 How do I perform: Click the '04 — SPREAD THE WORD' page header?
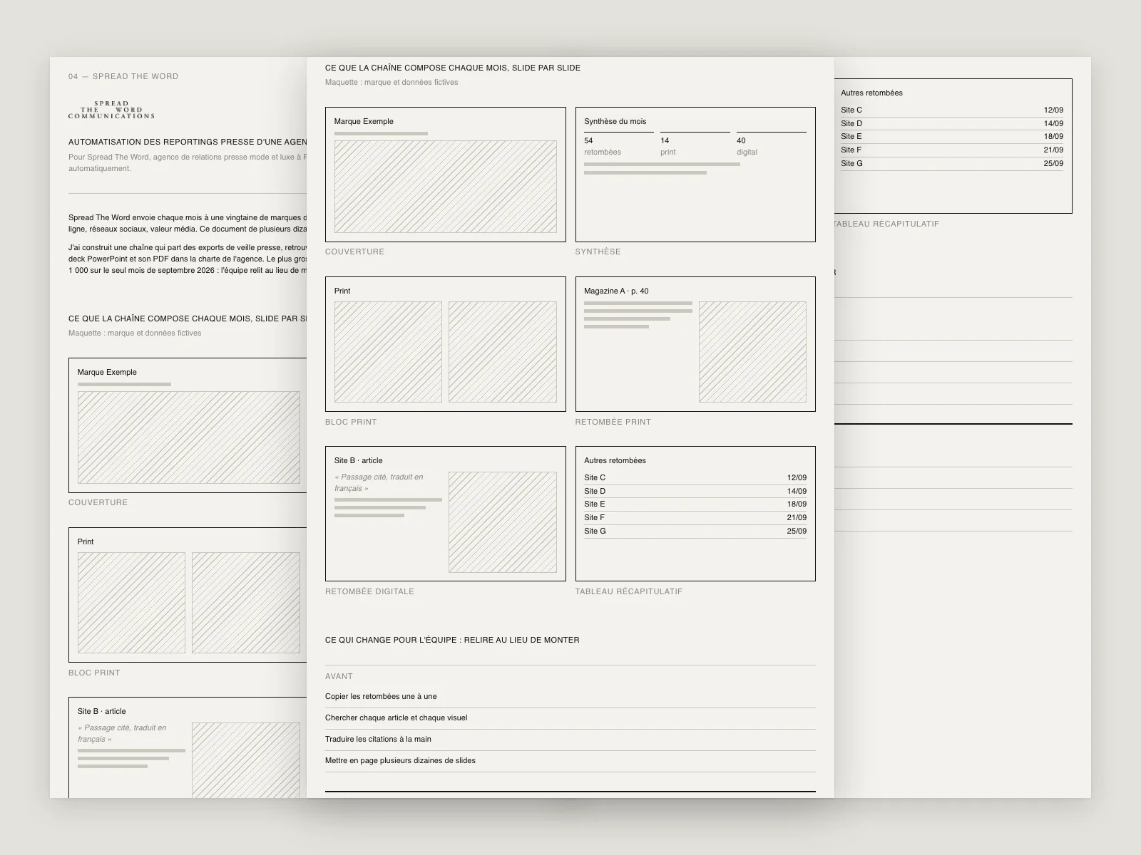123,76
